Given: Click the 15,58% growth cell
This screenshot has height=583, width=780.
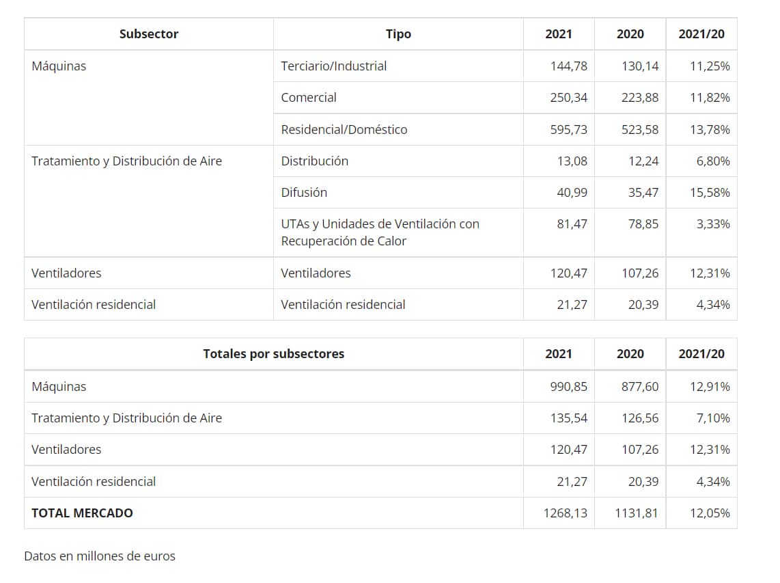Looking at the screenshot, I should point(709,193).
